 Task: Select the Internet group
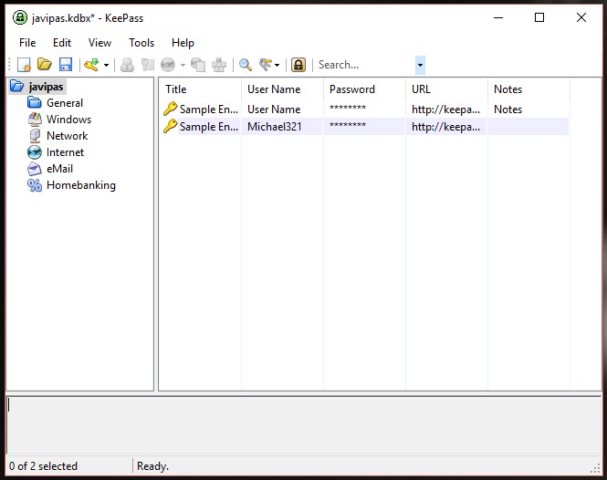(x=65, y=152)
